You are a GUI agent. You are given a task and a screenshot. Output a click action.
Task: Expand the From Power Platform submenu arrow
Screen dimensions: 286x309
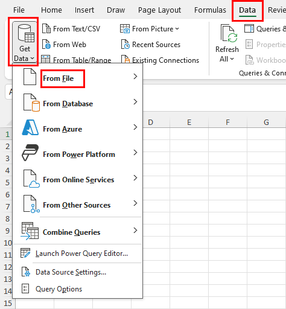[x=135, y=153]
